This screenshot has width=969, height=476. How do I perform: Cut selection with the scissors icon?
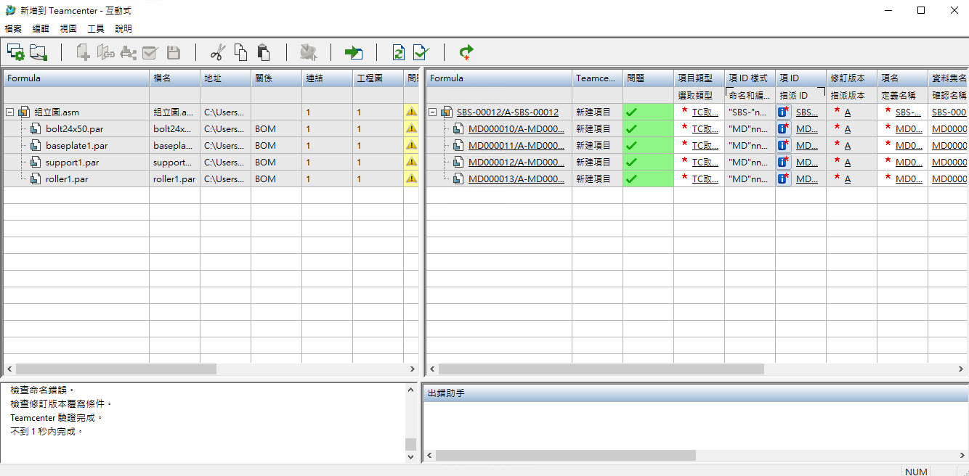(217, 52)
